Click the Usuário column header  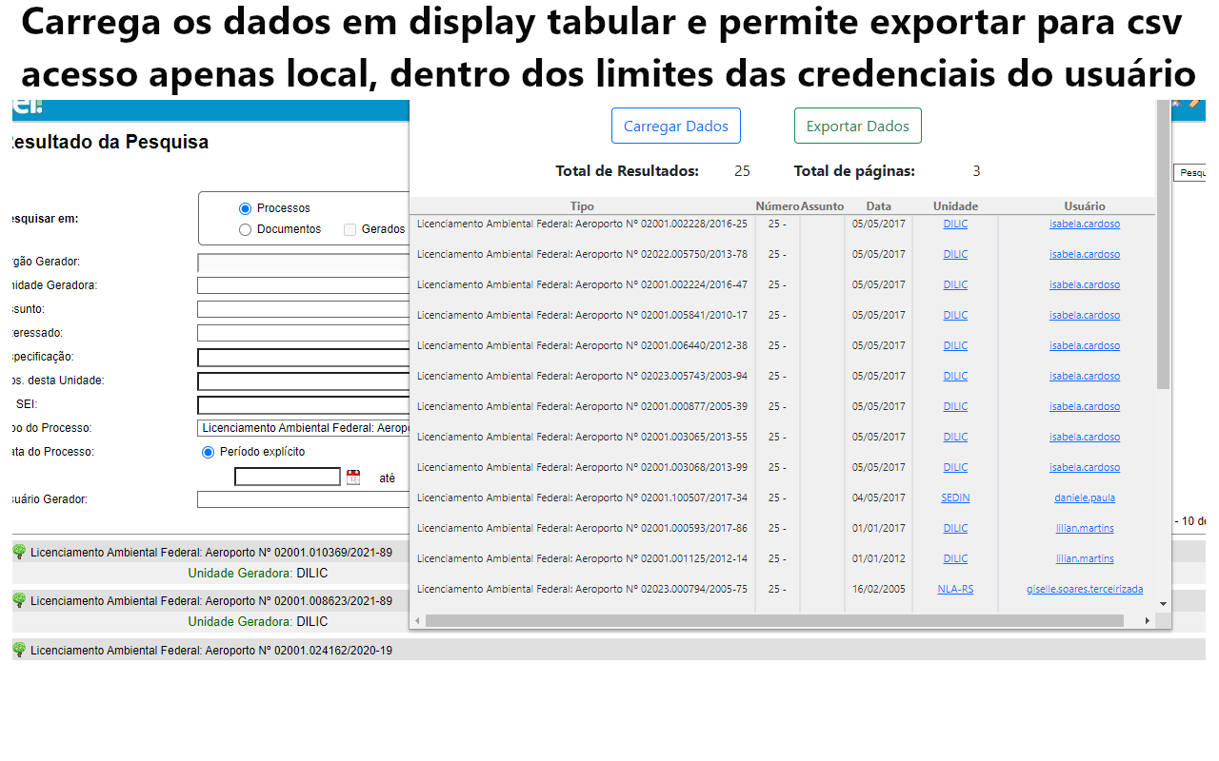[1085, 206]
